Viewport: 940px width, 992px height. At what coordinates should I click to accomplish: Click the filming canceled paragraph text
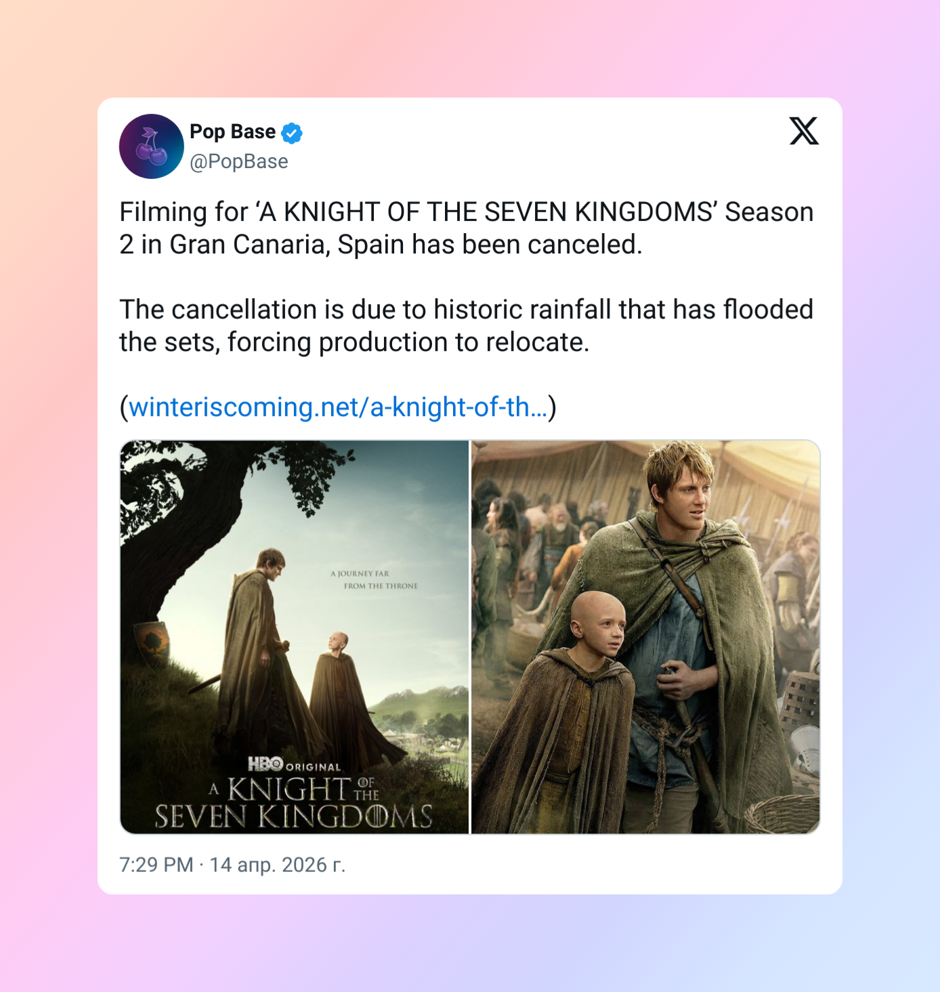[x=467, y=228]
